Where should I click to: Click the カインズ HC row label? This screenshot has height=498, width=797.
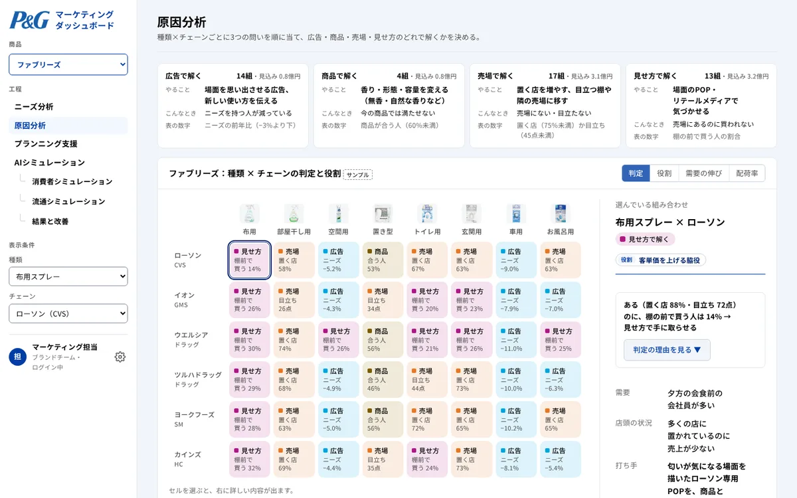click(x=188, y=459)
